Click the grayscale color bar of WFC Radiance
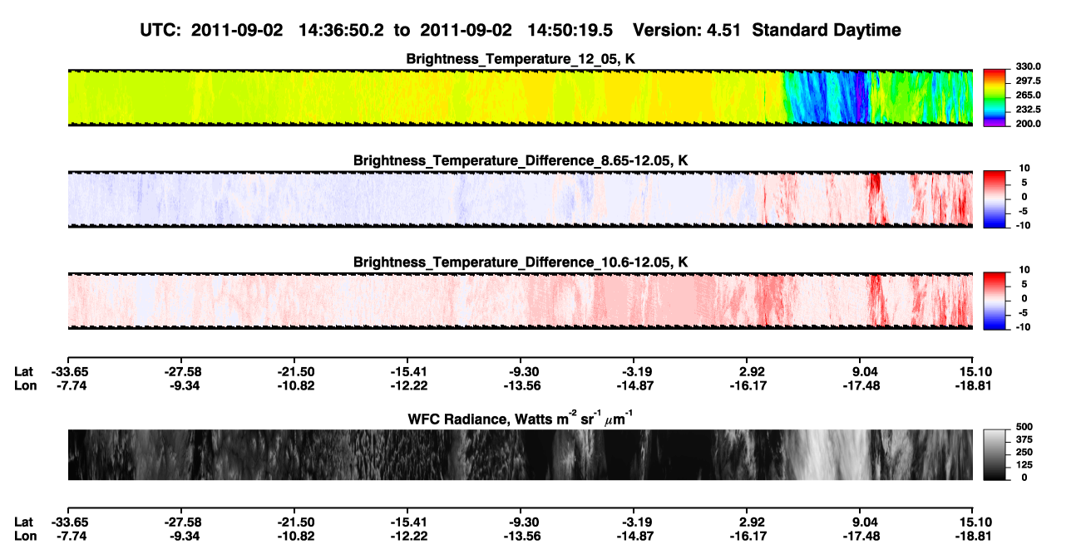1081x554 pixels. pyautogui.click(x=995, y=454)
